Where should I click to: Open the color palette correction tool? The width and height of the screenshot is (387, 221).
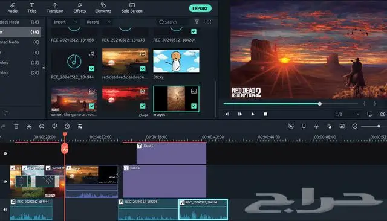point(54,126)
